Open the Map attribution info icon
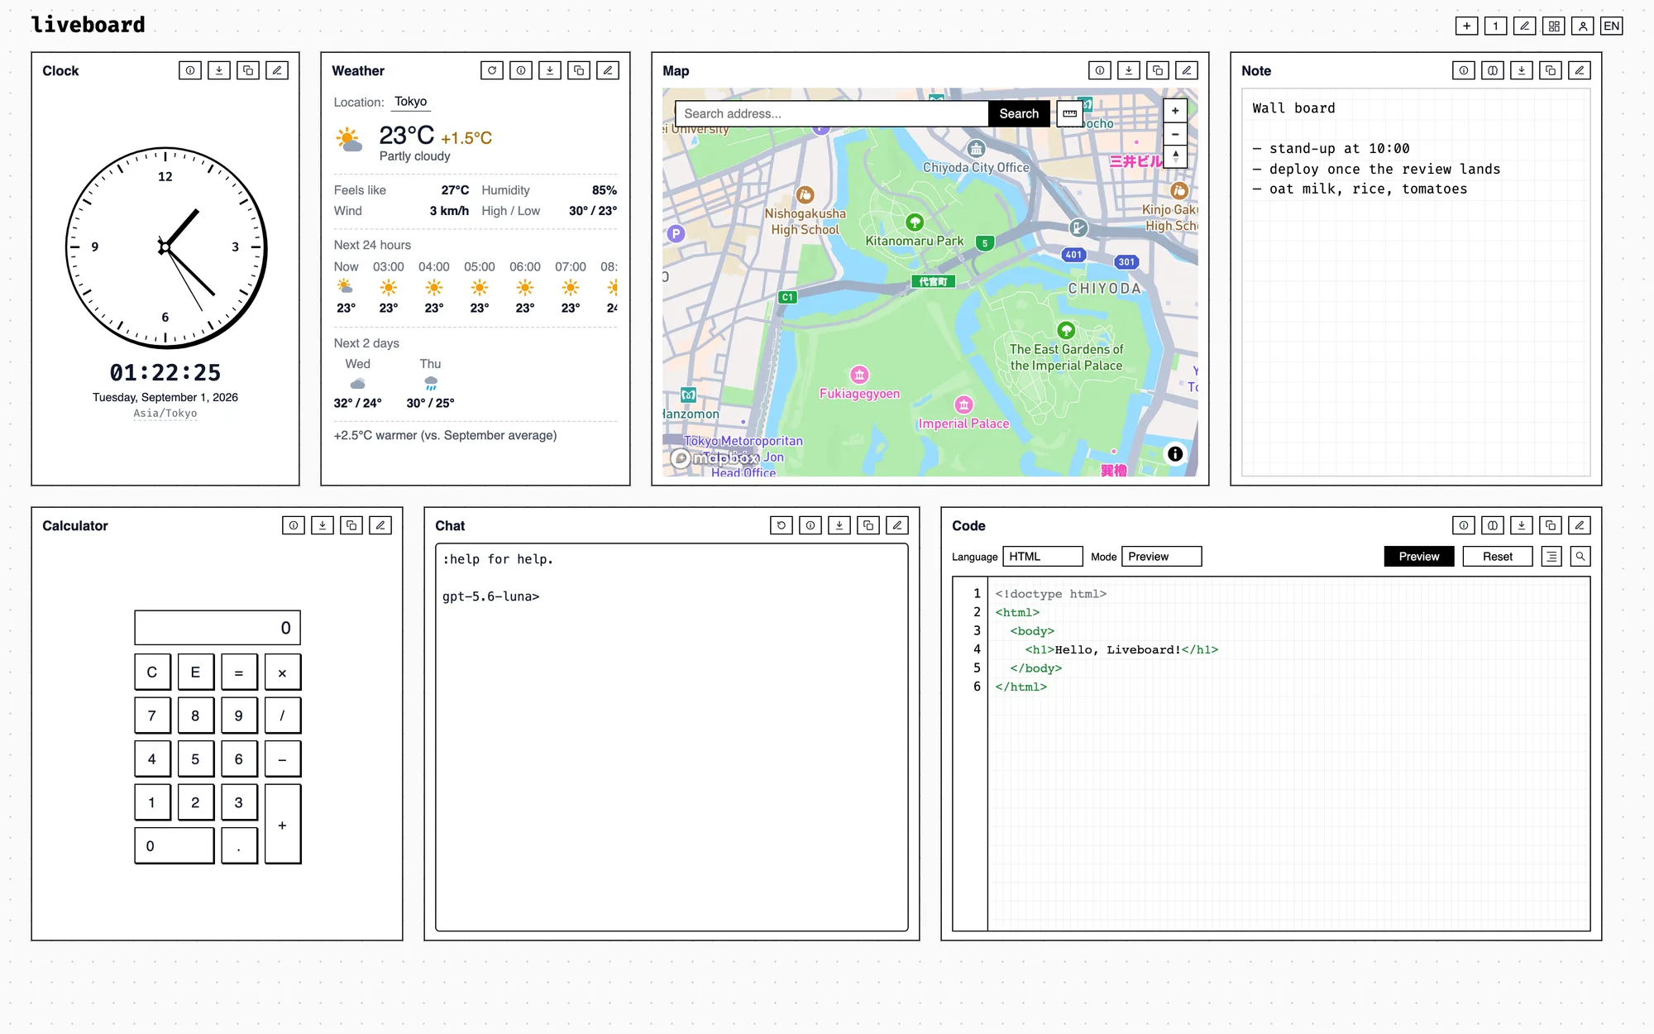 pos(1175,454)
